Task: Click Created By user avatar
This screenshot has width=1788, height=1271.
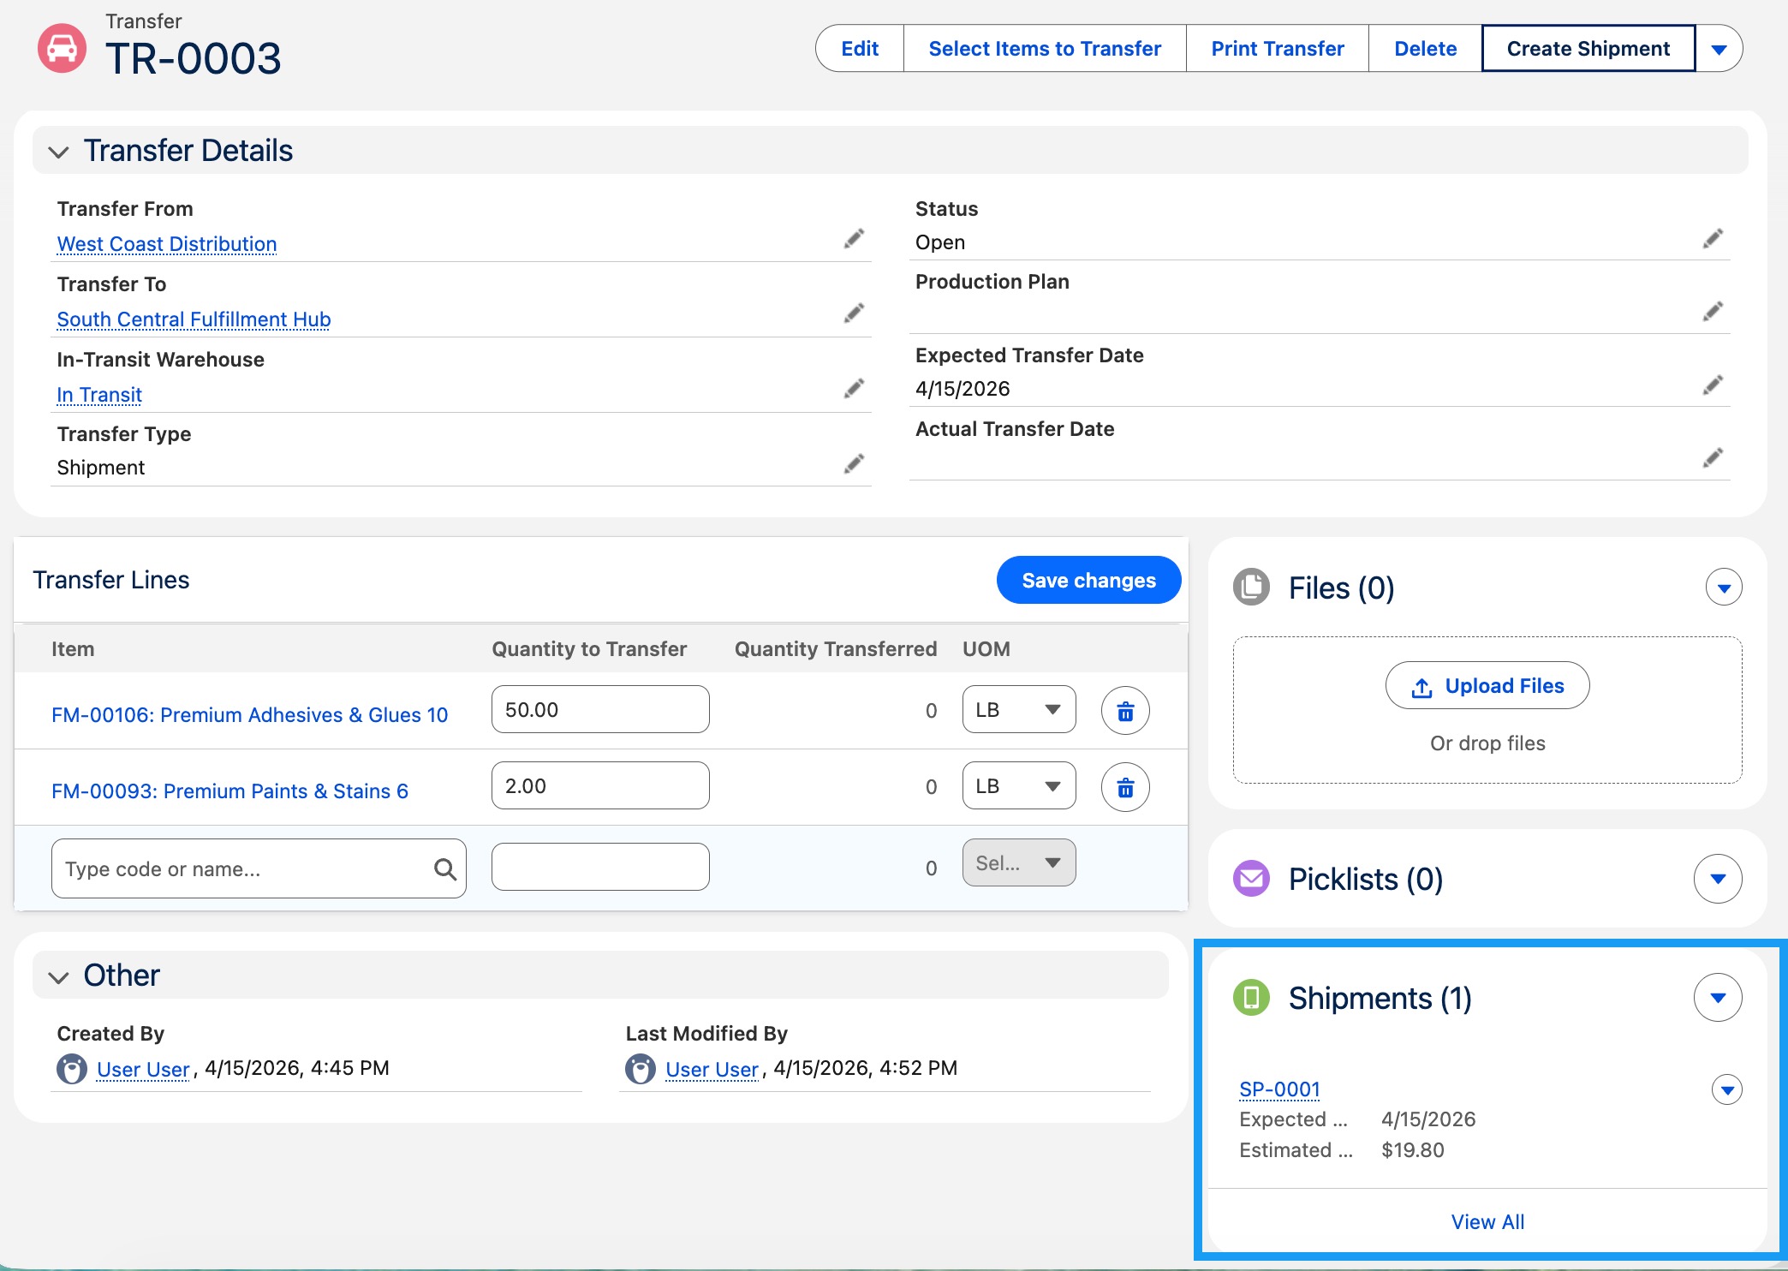Action: click(72, 1069)
